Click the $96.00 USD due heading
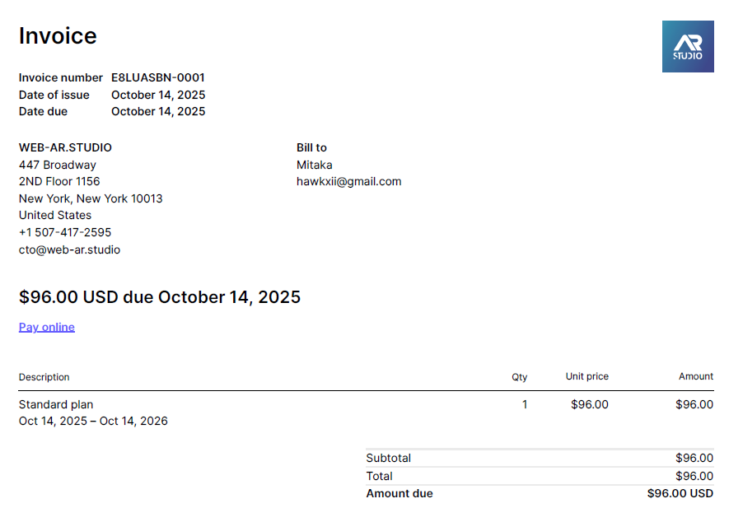The height and width of the screenshot is (508, 743). click(160, 297)
